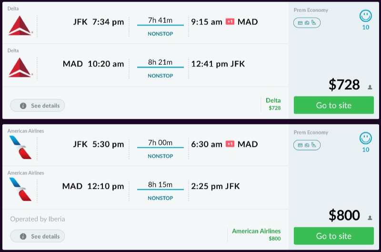Image resolution: width=381 pixels, height=252 pixels.
Task: Click the American Airlines logo on return flight
Action: click(x=20, y=189)
